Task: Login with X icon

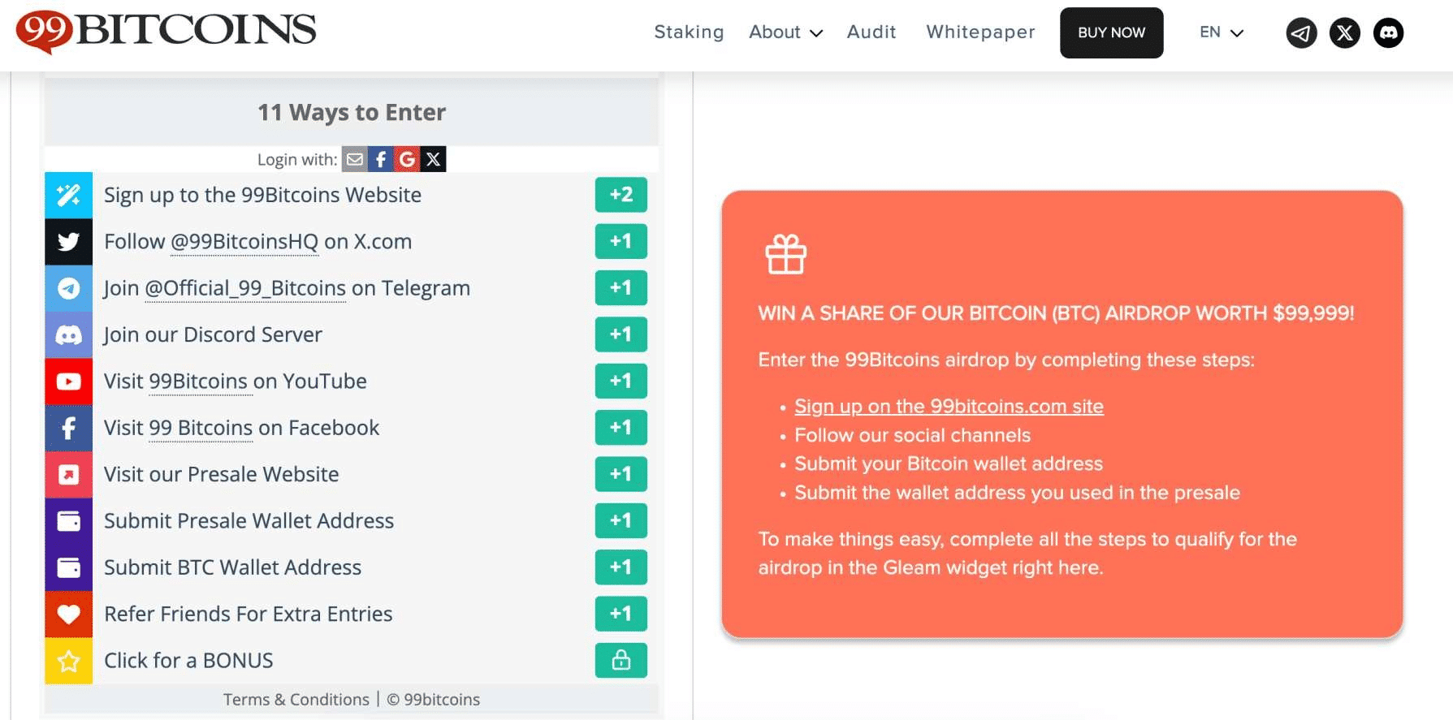Action: (434, 159)
